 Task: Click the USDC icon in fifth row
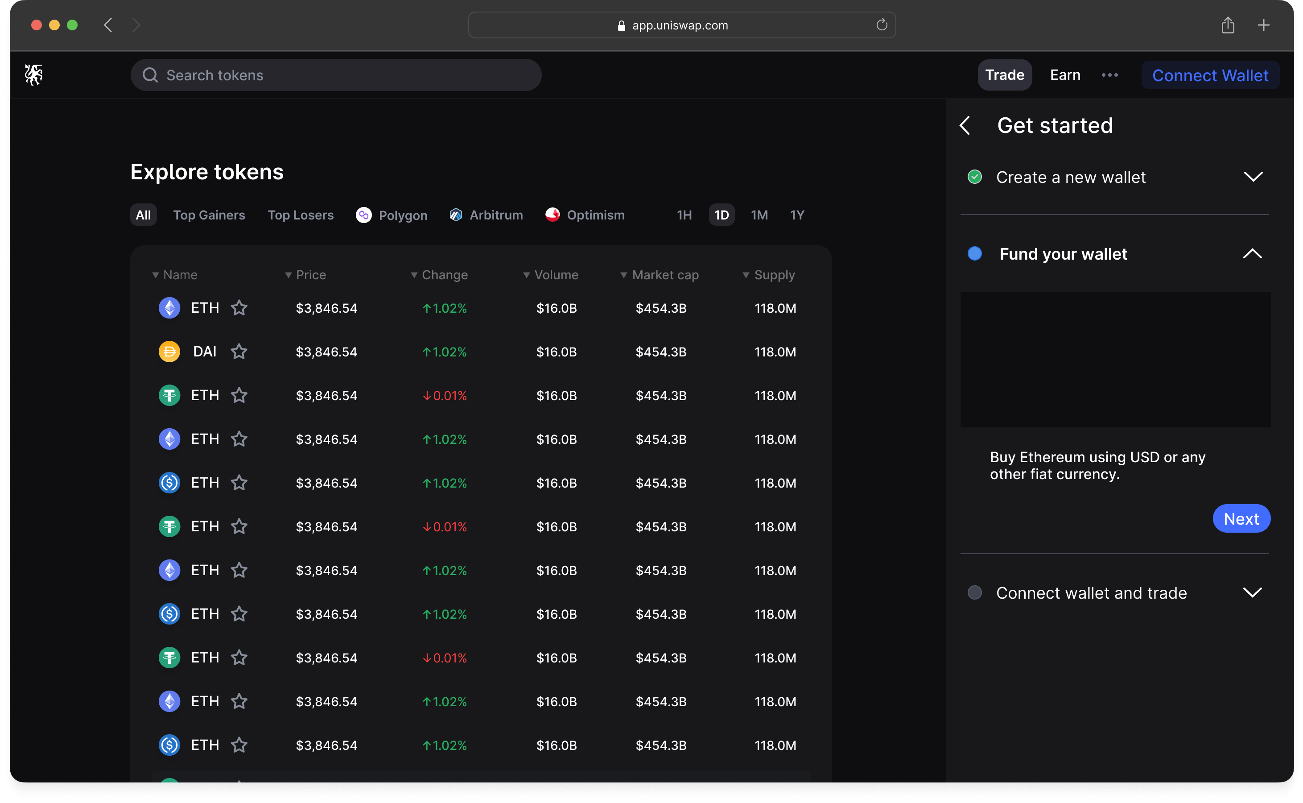pos(169,483)
